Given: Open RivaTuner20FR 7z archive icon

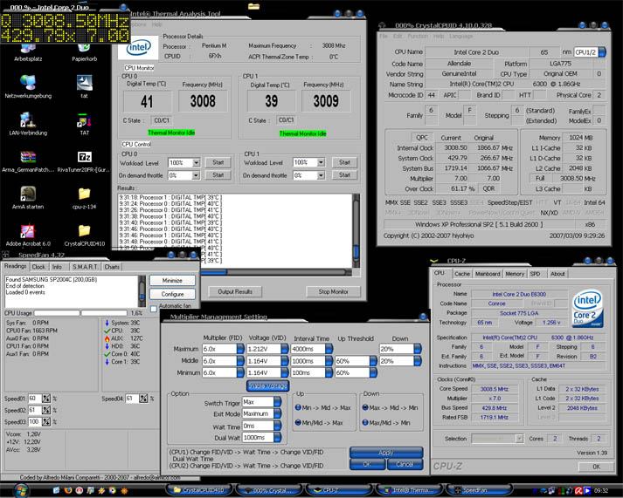Looking at the screenshot, I should coord(84,161).
